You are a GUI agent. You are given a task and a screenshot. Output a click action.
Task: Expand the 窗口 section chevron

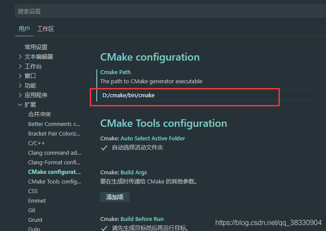pos(20,76)
